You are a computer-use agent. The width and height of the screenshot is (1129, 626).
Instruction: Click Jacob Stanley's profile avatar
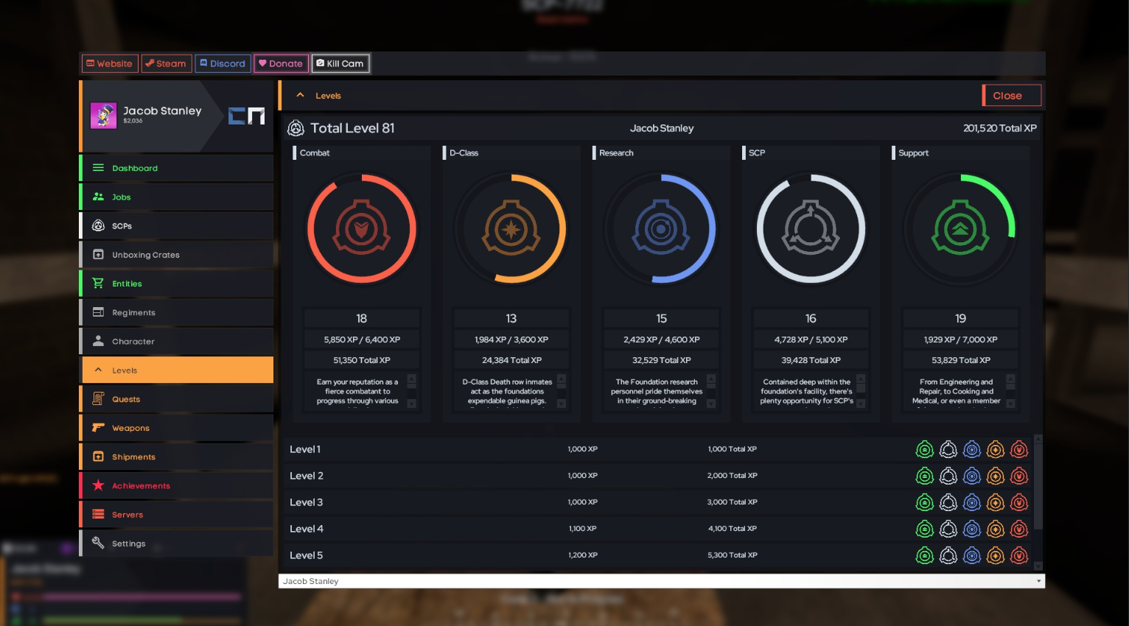pyautogui.click(x=104, y=116)
